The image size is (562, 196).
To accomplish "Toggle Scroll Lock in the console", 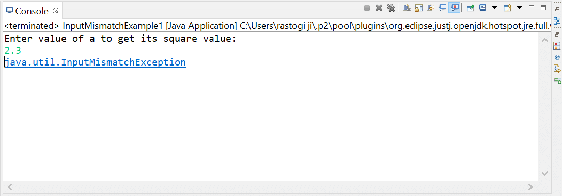I will point(418,8).
